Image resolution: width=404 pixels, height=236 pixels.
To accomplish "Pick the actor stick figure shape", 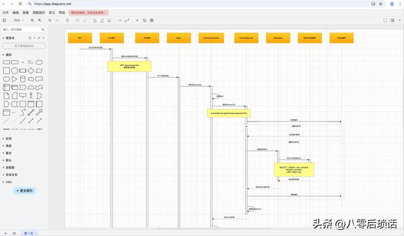I will (x=31, y=96).
